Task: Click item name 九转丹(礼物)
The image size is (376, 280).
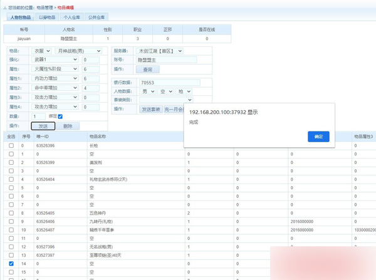Action: 101,222
